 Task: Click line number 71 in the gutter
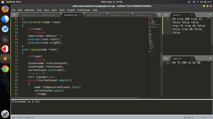tap(16, 50)
